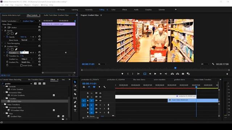Clear the Effects search field

click(31, 83)
